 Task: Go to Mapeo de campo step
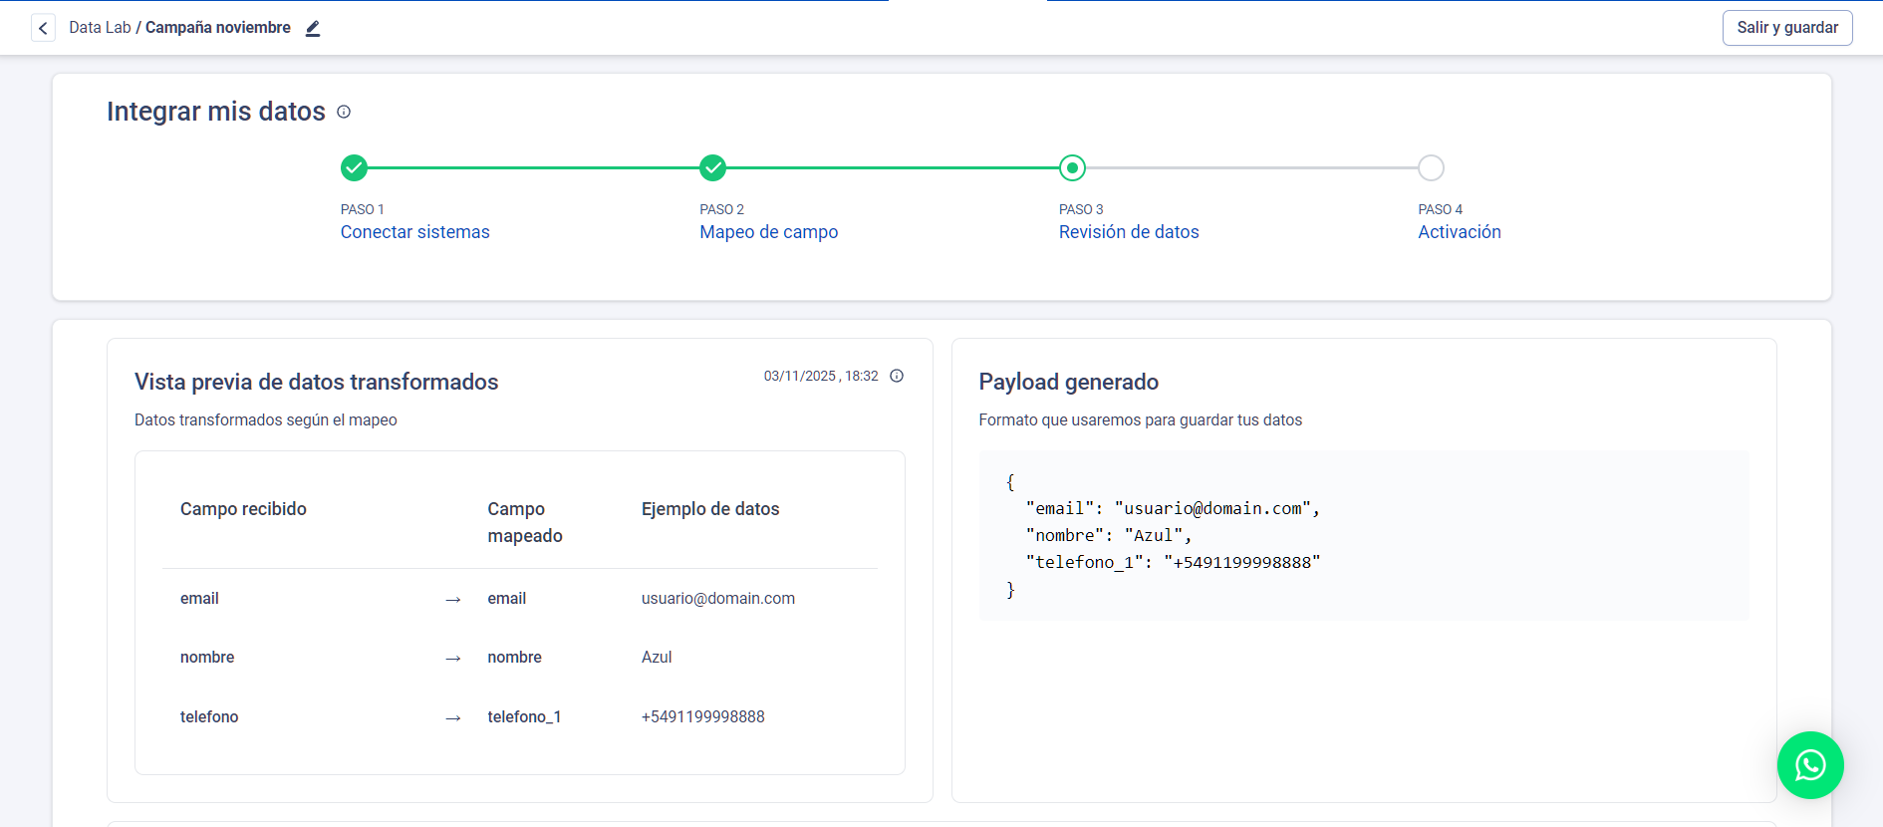pos(768,232)
